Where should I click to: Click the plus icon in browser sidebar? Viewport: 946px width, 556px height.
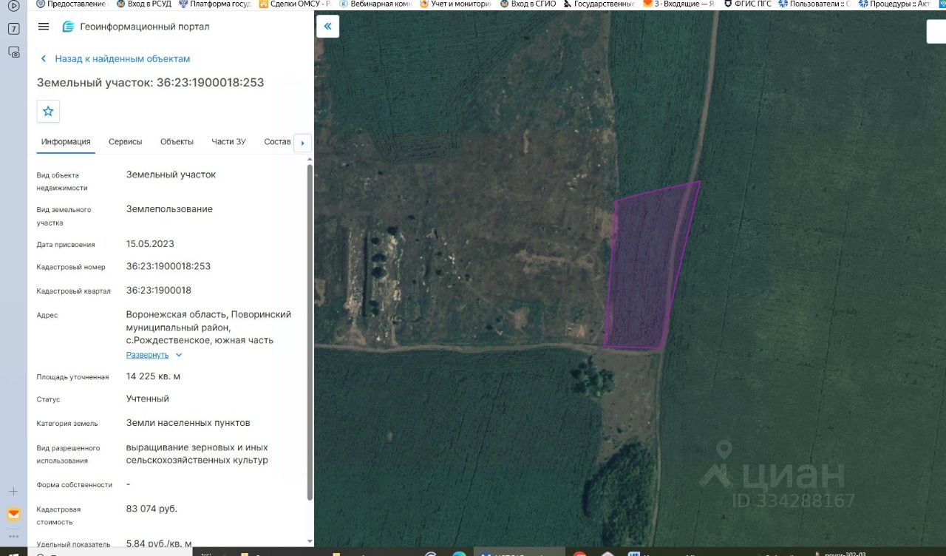click(x=13, y=492)
